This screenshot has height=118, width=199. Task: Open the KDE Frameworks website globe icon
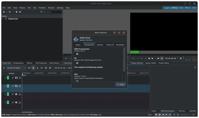(77, 54)
